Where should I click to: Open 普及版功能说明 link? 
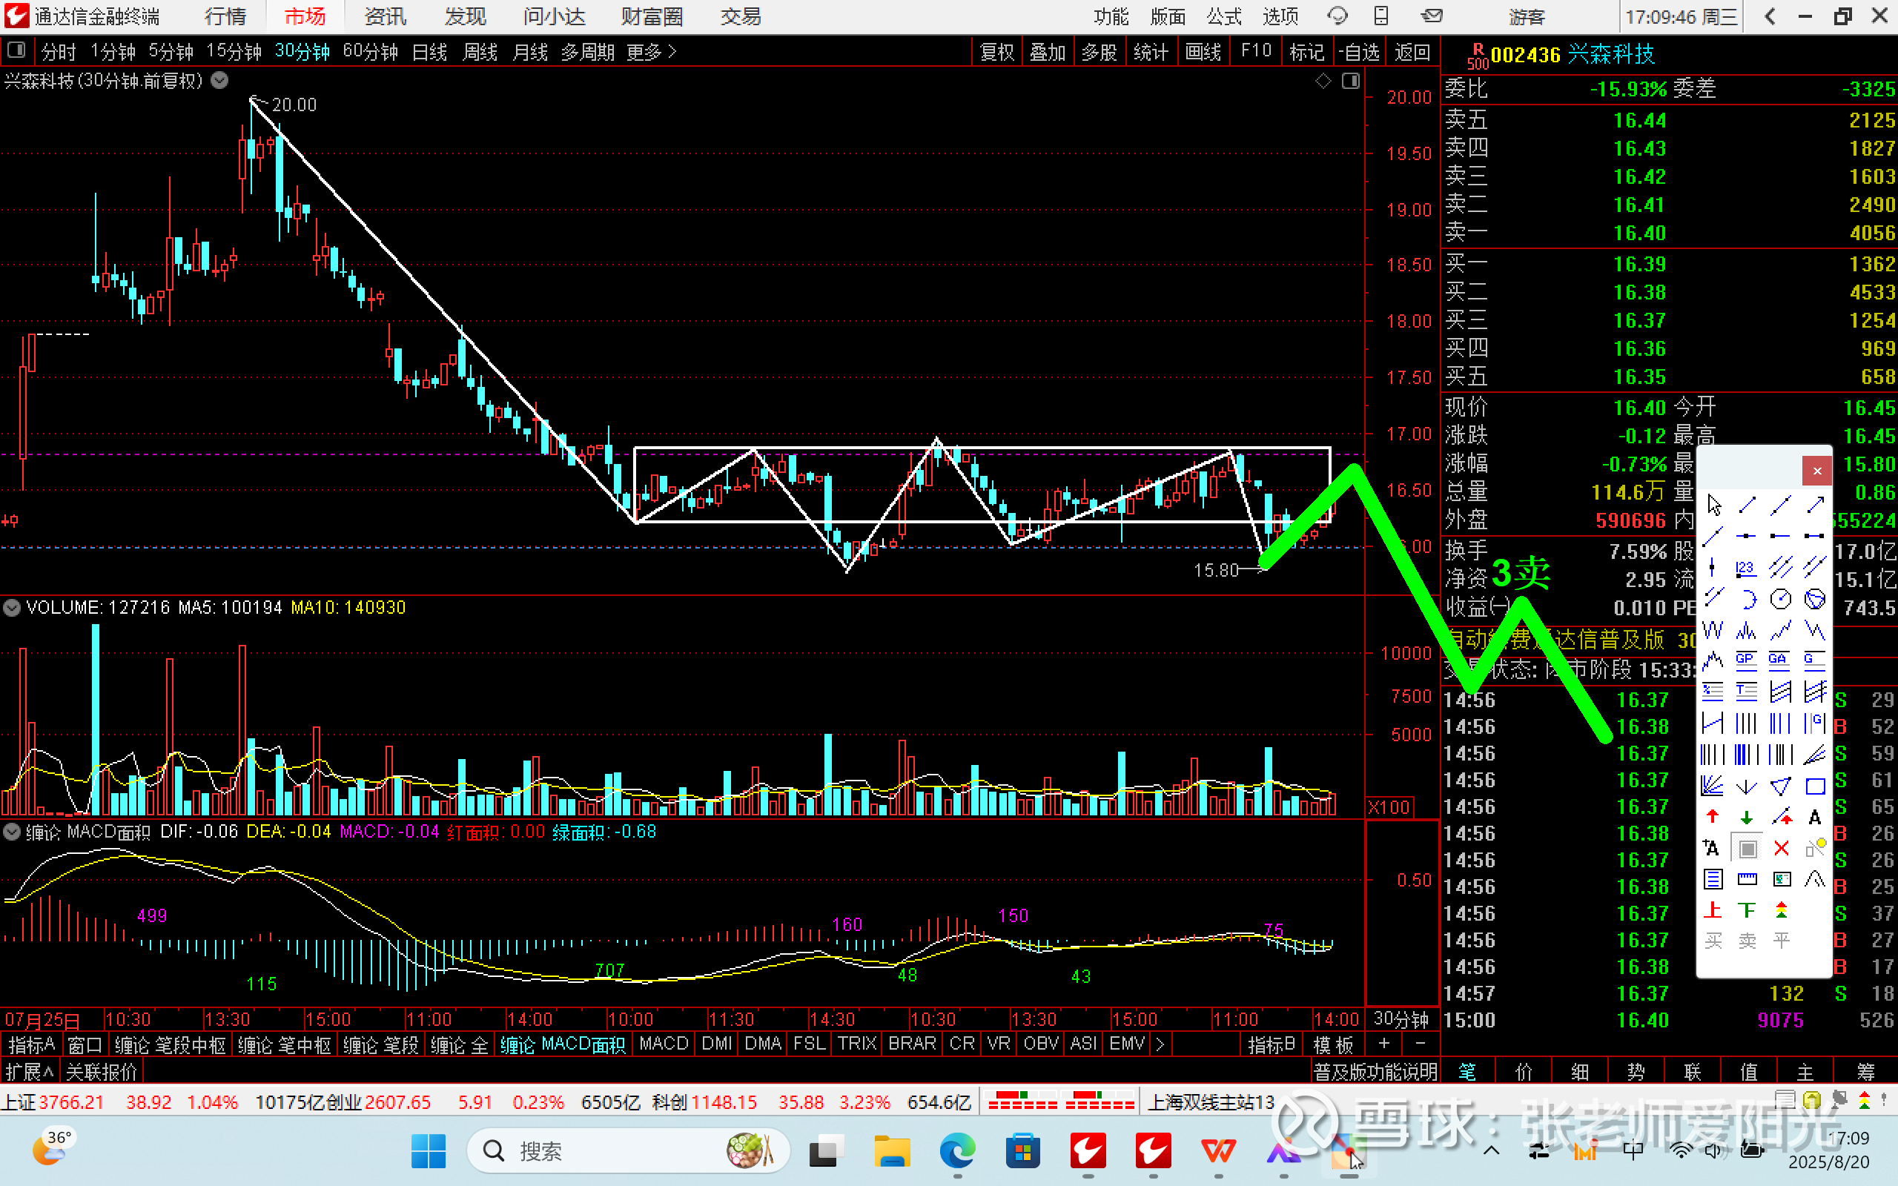1375,1072
